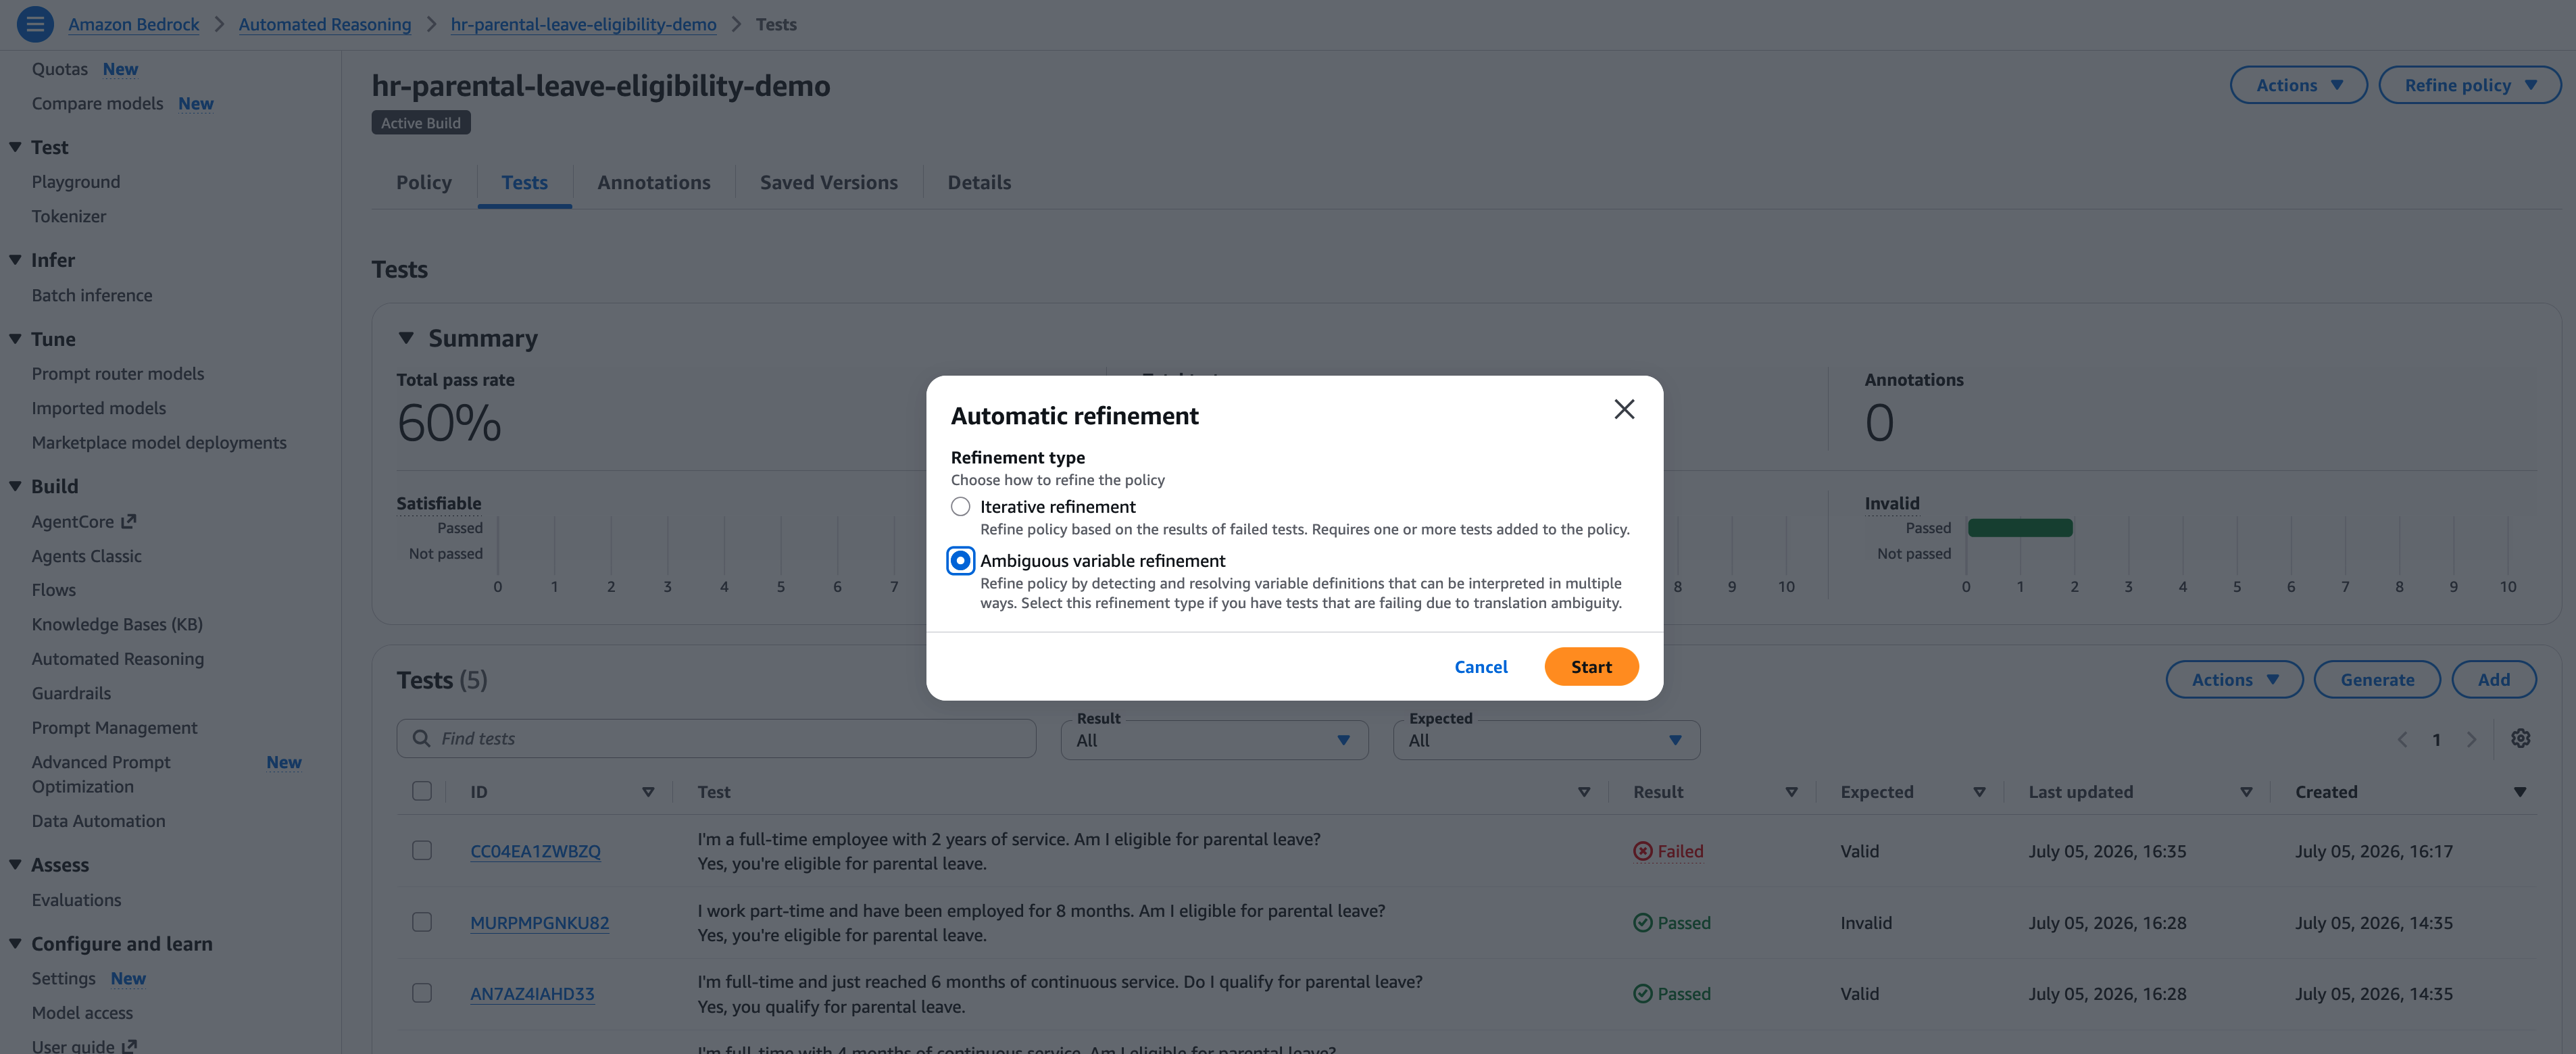Open Amazon Bedrock breadcrumb link
Image resolution: width=2576 pixels, height=1054 pixels.
tap(133, 24)
